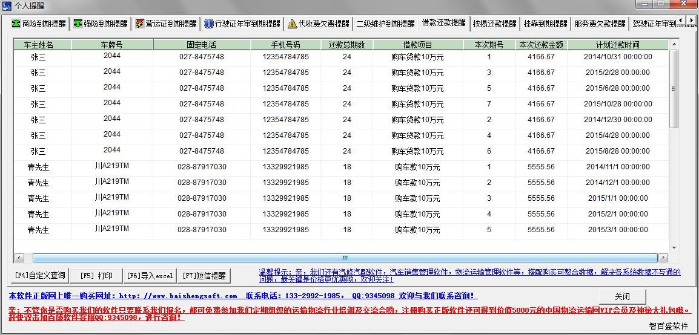The width and height of the screenshot is (699, 335).
Task: Open the 挂靠到期提醒 tab
Action: pos(545,24)
